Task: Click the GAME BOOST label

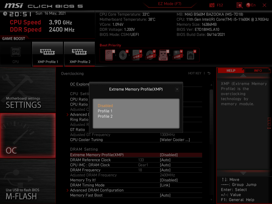Action: click(14, 39)
